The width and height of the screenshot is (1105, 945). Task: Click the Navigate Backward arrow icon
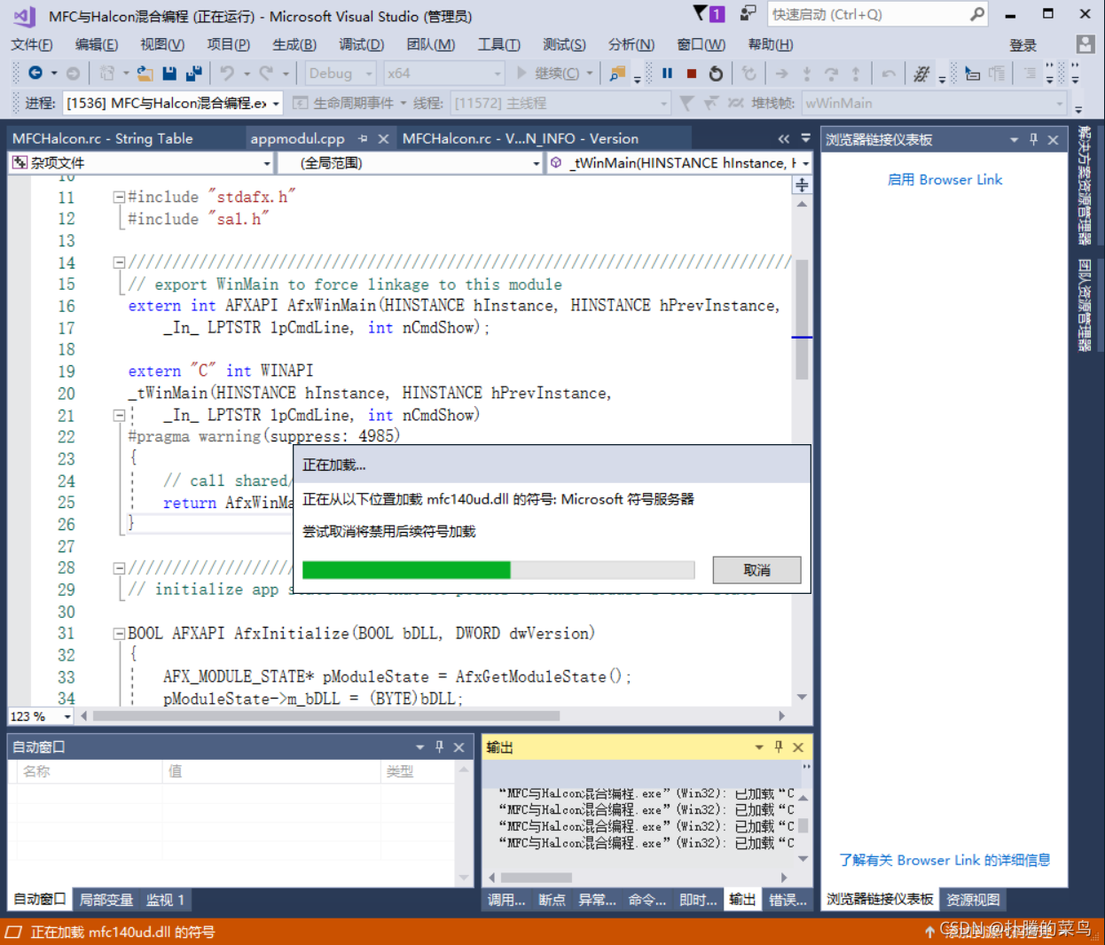pos(35,74)
